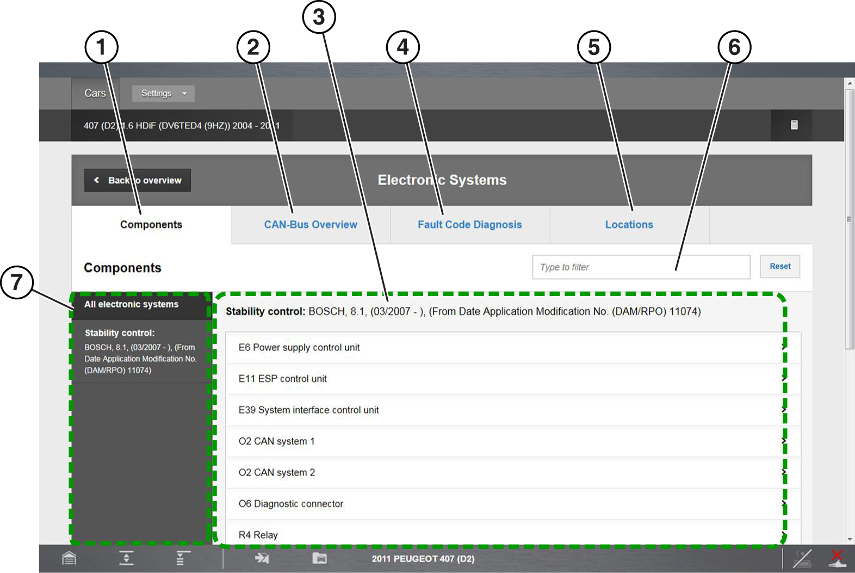Expand the E6 Power supply control unit row

[x=512, y=348]
